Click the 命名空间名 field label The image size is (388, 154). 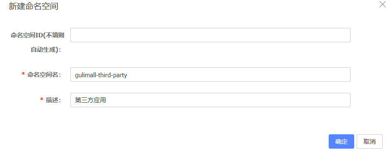[44, 74]
